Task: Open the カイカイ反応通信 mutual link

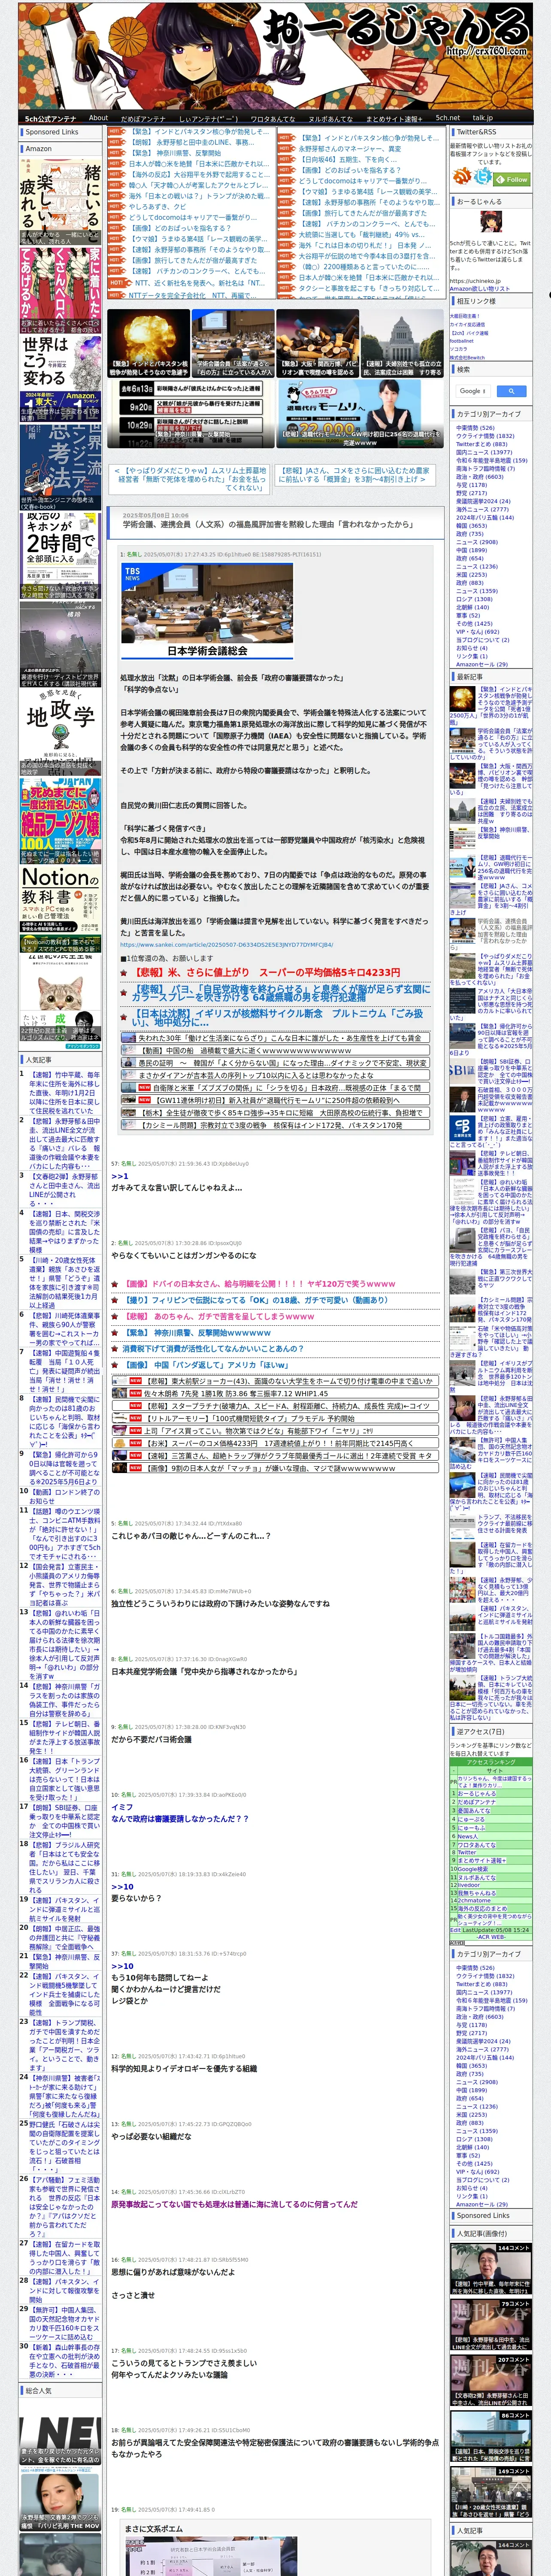Action: point(467,324)
